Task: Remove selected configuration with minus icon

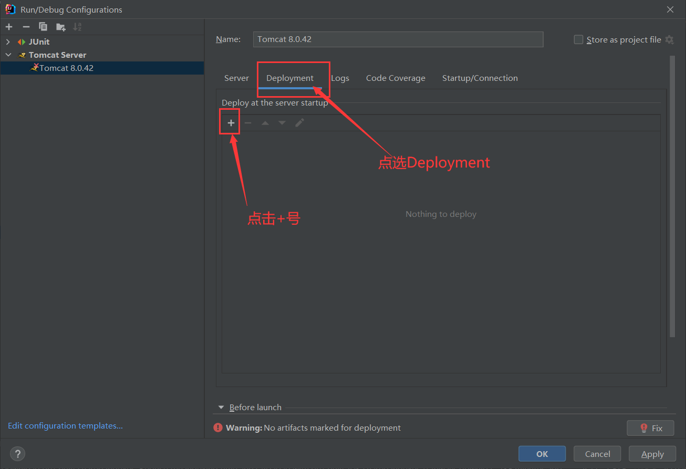Action: [x=26, y=27]
